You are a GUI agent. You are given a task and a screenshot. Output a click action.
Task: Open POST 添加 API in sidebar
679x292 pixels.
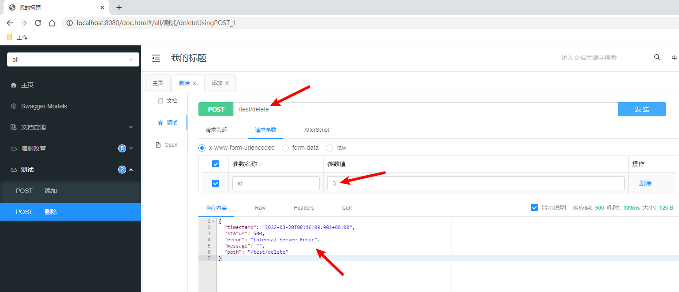click(71, 191)
